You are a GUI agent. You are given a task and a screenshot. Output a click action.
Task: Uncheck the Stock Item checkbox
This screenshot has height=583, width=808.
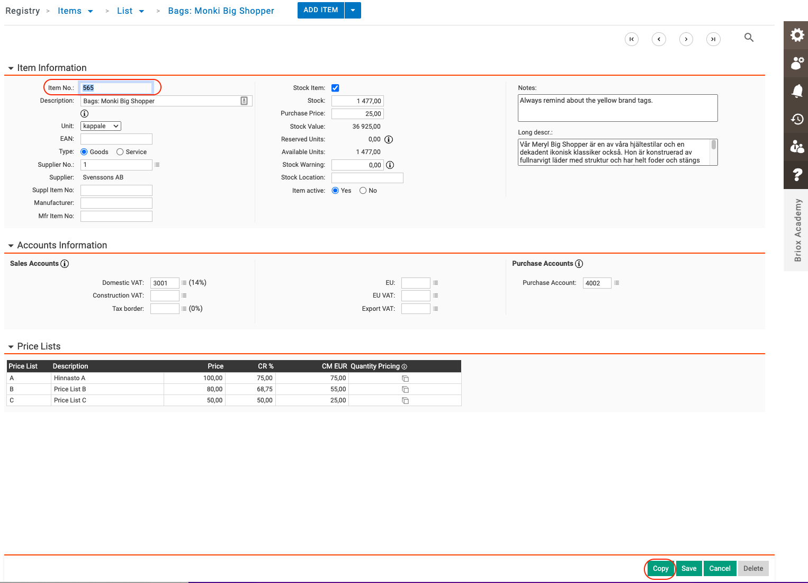(x=335, y=88)
